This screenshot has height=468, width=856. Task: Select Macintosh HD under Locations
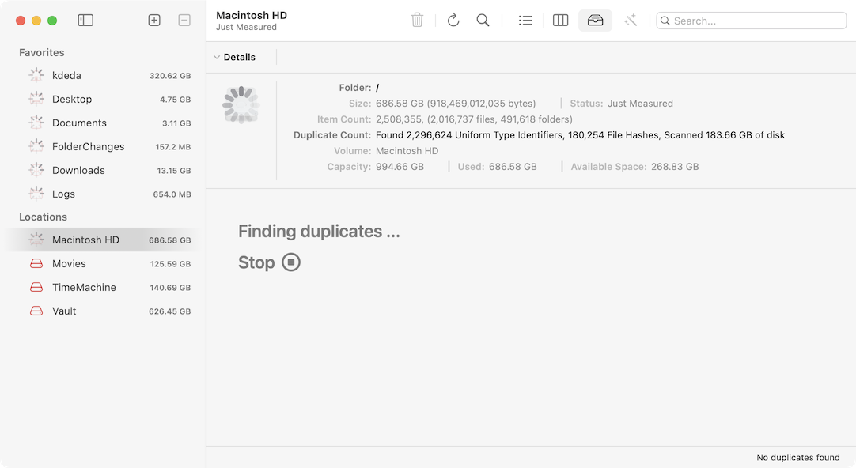click(x=85, y=240)
